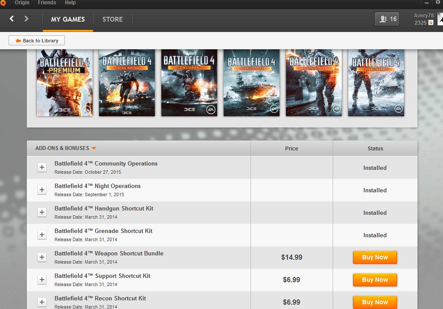
Task: Click the Back to Library button
Action: point(37,41)
